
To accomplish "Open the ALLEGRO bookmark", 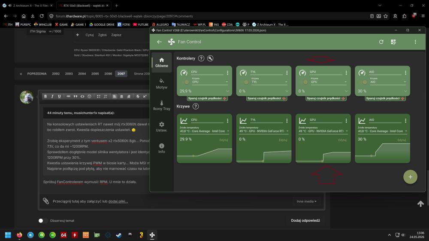I will [x=160, y=24].
